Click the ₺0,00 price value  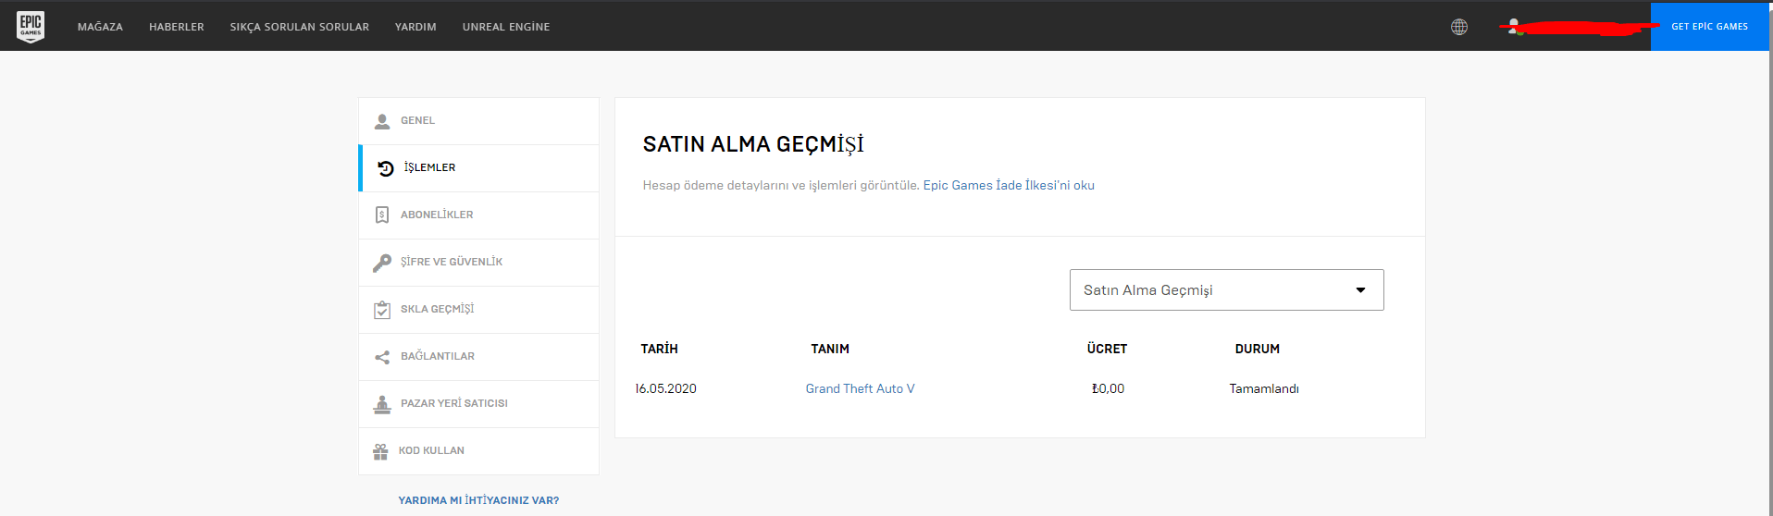(x=1108, y=389)
